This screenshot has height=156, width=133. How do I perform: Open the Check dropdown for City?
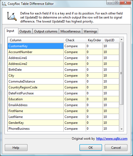click(x=75, y=76)
